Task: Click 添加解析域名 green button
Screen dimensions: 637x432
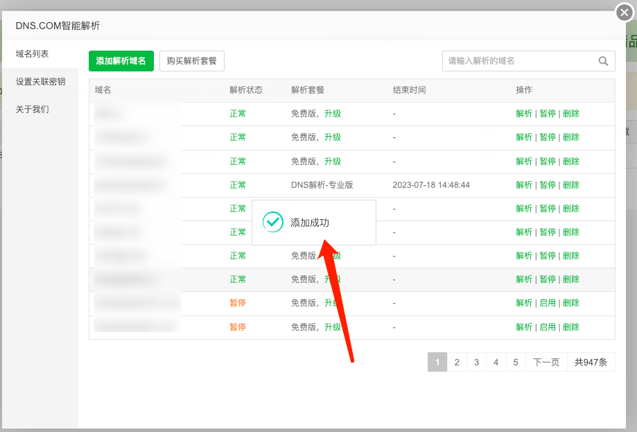Action: (121, 61)
